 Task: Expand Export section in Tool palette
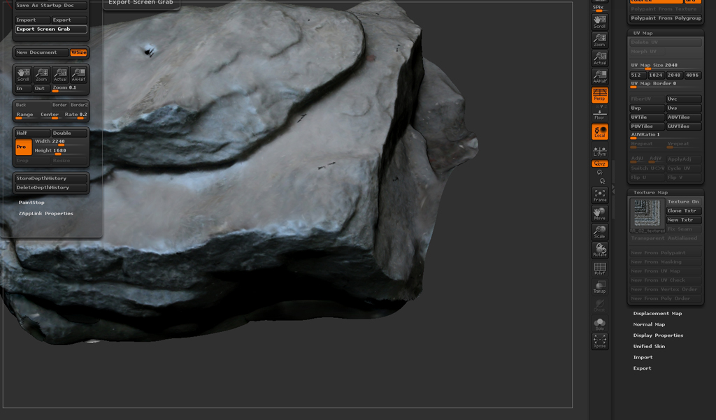point(642,368)
